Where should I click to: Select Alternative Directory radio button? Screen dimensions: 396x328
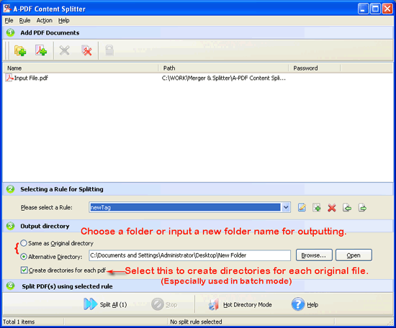[24, 257]
